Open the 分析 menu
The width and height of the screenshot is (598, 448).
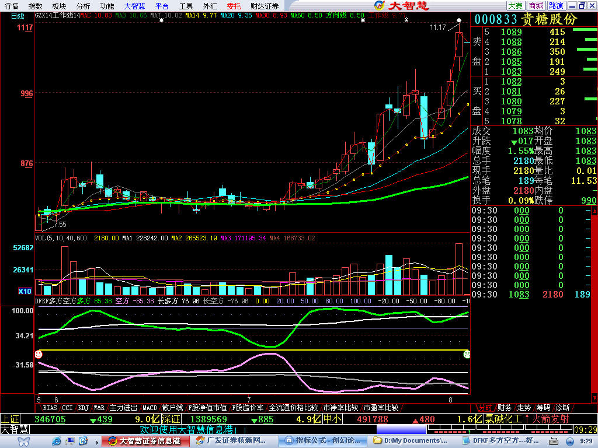pyautogui.click(x=83, y=6)
